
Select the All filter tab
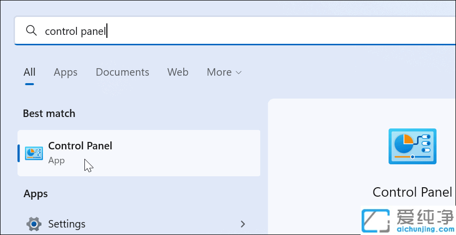tap(29, 72)
